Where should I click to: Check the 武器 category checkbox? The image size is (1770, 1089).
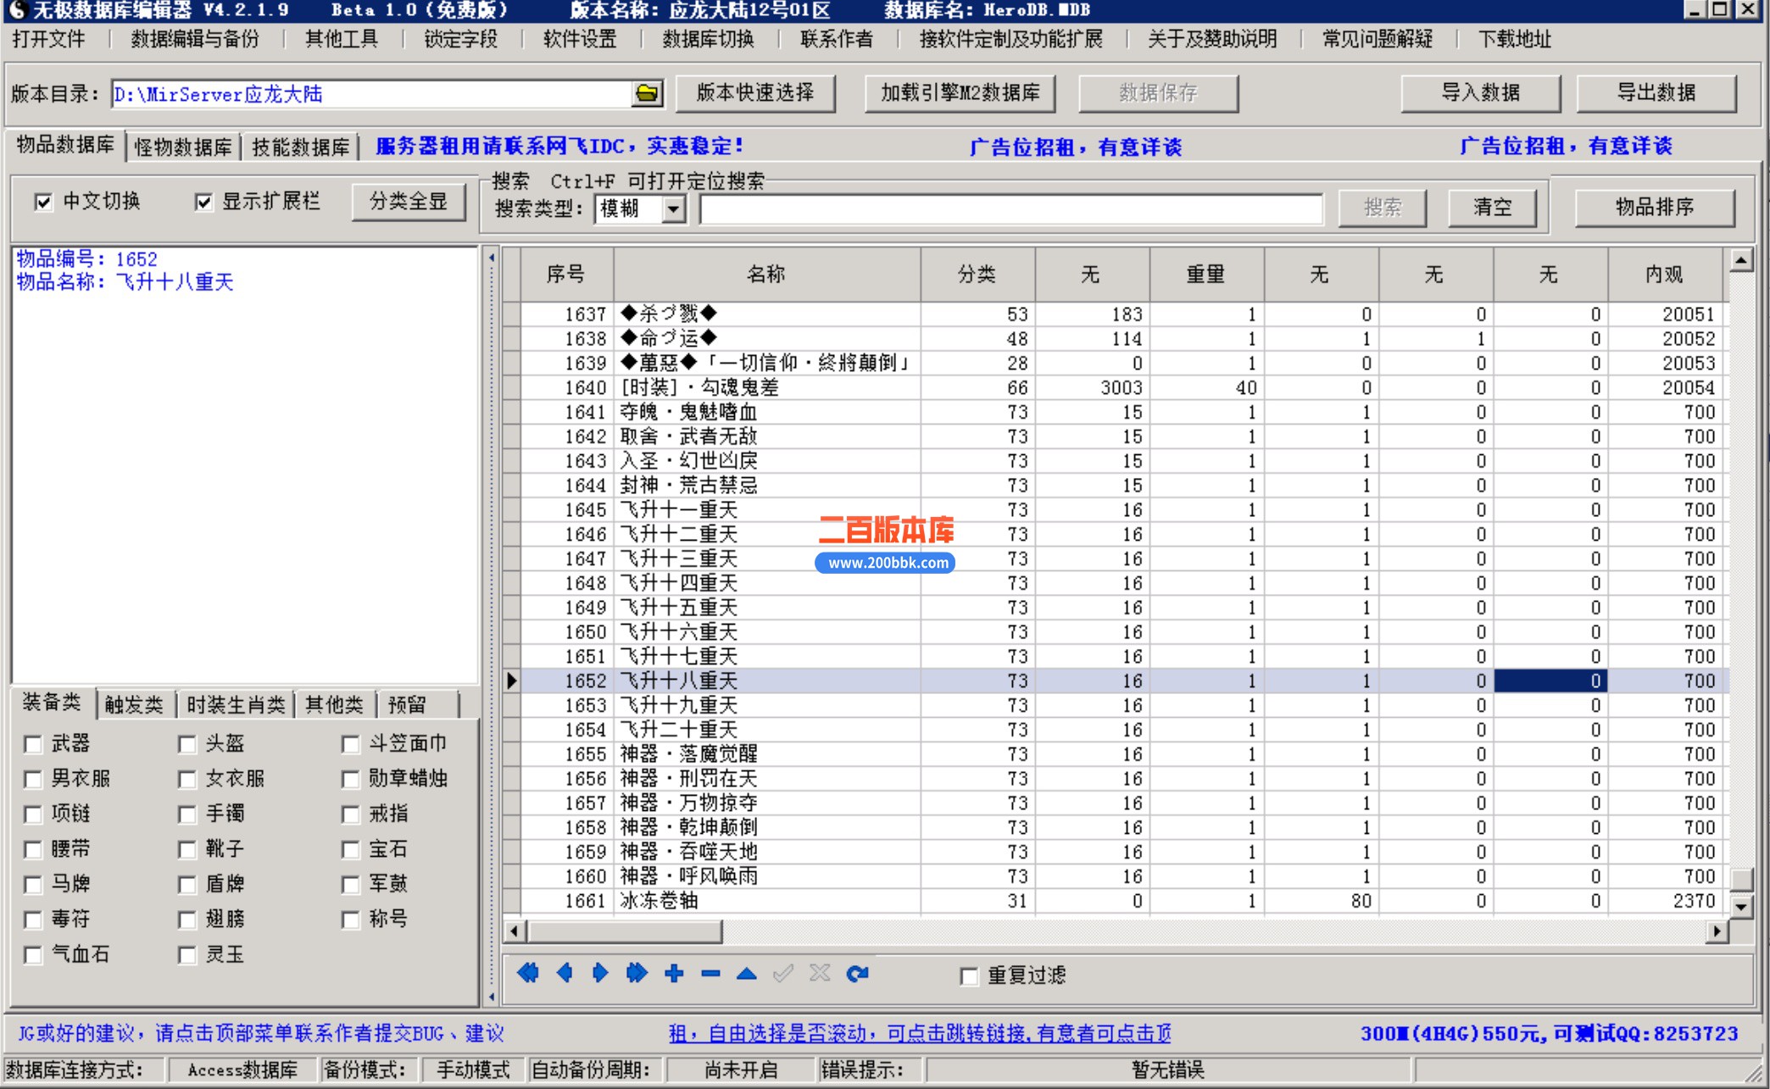tap(33, 744)
